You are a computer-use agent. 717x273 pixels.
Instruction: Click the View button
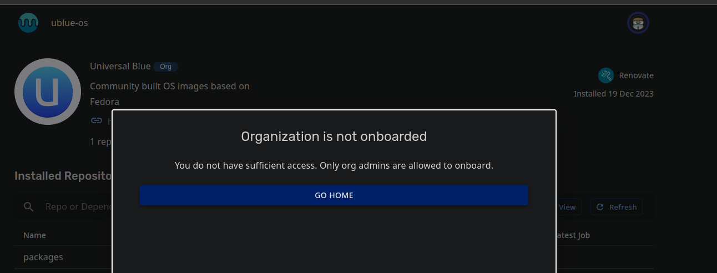[x=567, y=207]
